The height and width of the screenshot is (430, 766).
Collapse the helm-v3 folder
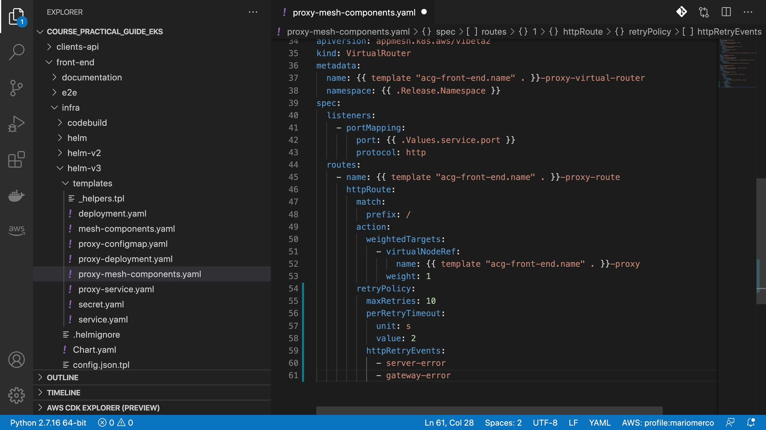click(x=84, y=168)
